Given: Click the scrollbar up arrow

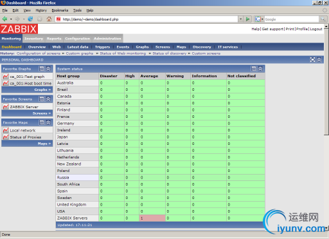Looking at the screenshot, I should coord(326,26).
